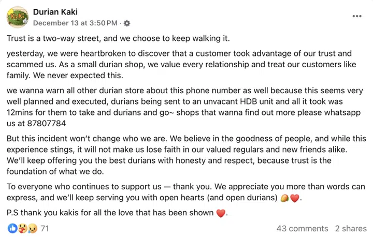The width and height of the screenshot is (373, 237).
Task: Click the blue Like reaction icon
Action: (12, 228)
